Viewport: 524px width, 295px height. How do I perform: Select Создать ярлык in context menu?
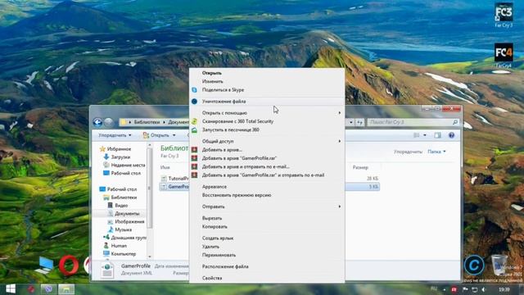(x=267, y=238)
